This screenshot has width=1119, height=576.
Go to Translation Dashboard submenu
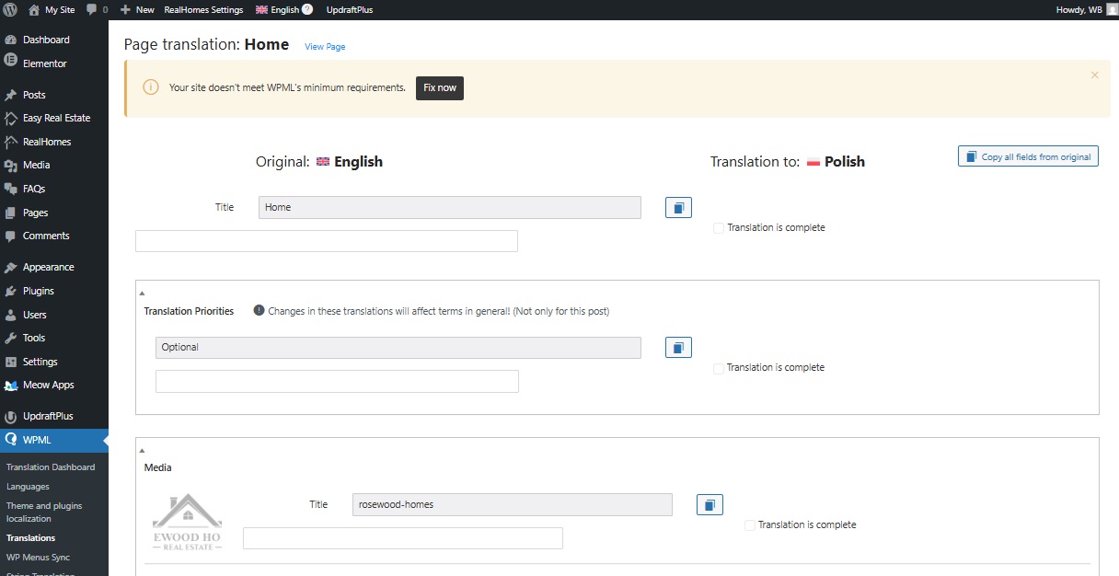51,467
